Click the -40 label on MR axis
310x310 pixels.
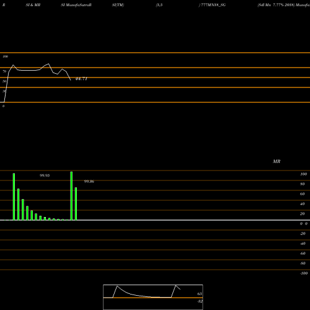coord(303,244)
